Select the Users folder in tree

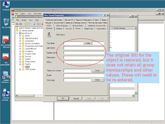[27, 67]
